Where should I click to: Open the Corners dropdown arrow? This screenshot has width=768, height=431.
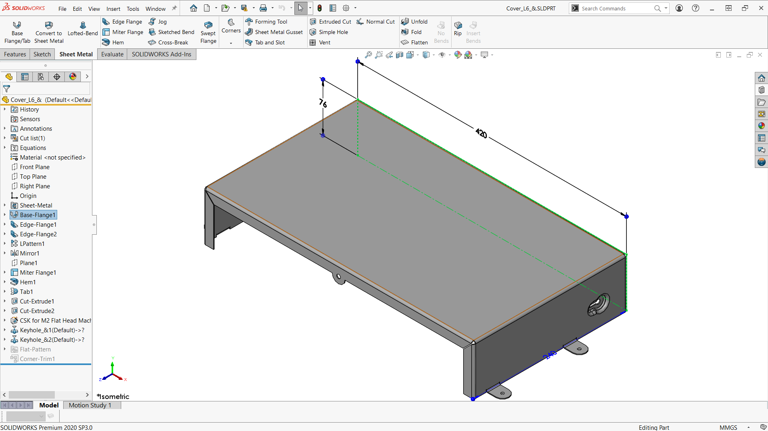pyautogui.click(x=231, y=43)
